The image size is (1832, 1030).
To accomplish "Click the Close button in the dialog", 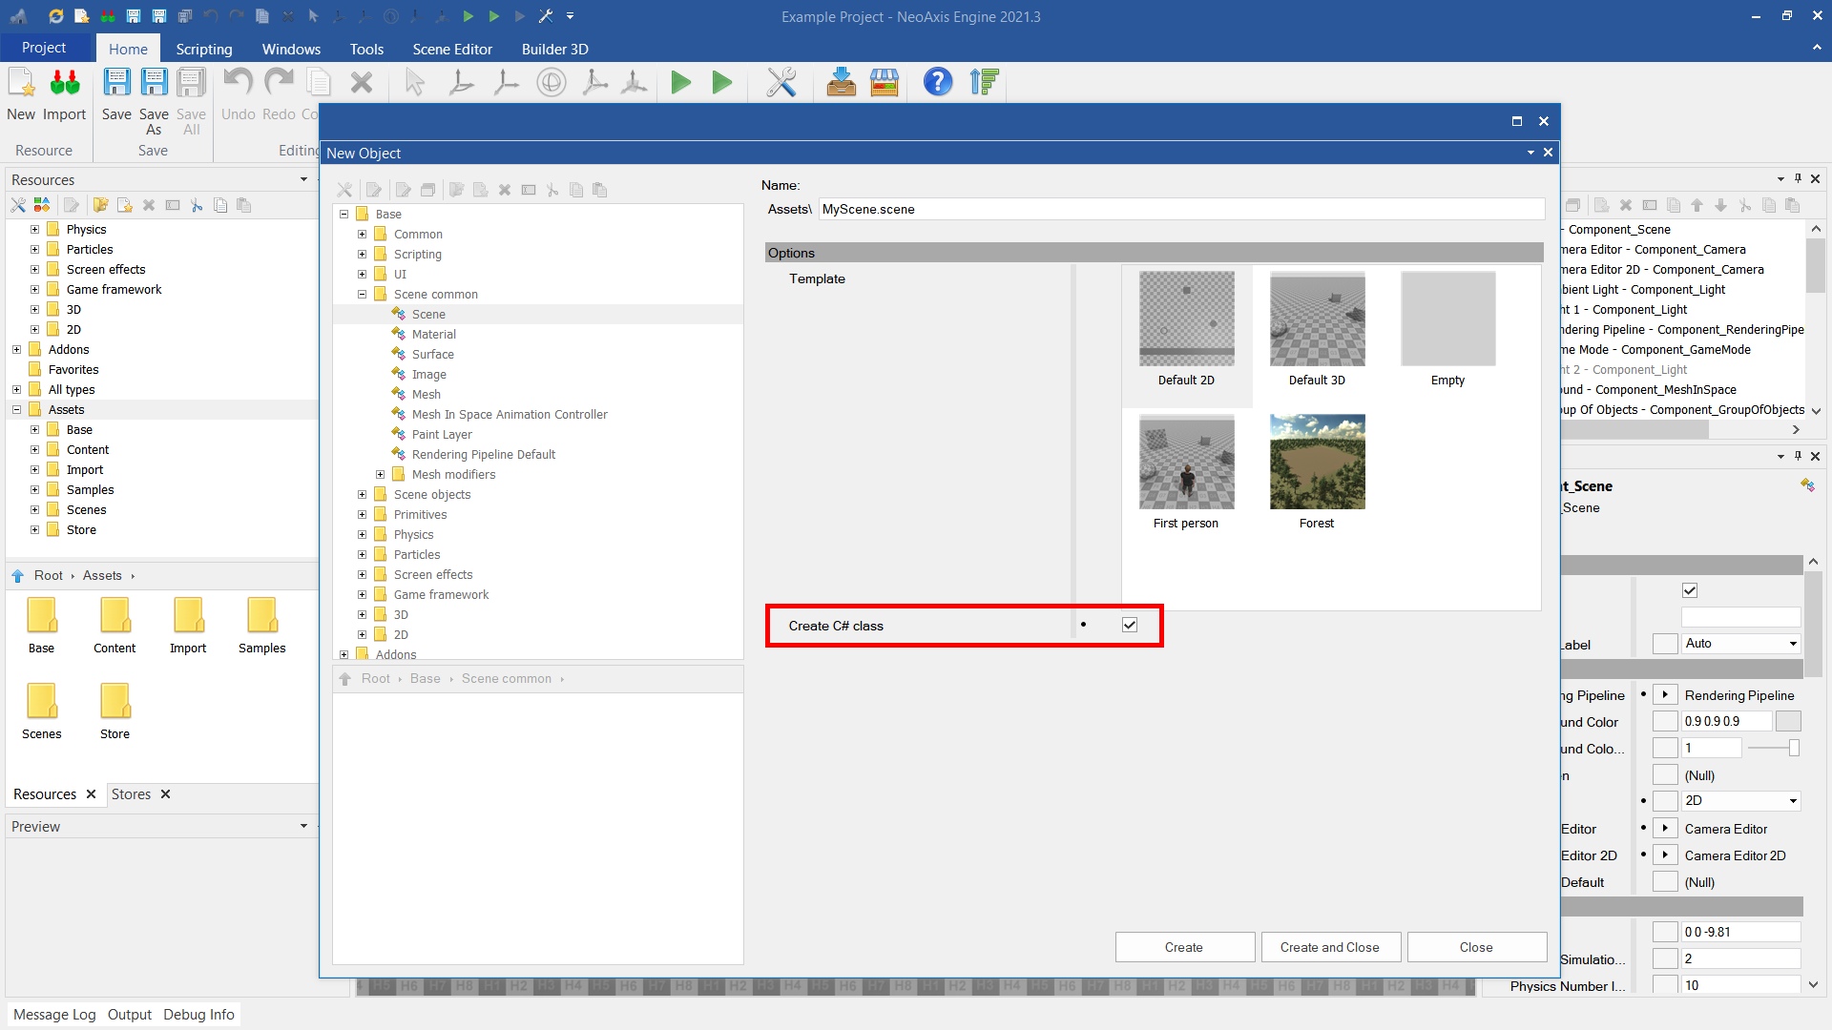I will click(1476, 947).
